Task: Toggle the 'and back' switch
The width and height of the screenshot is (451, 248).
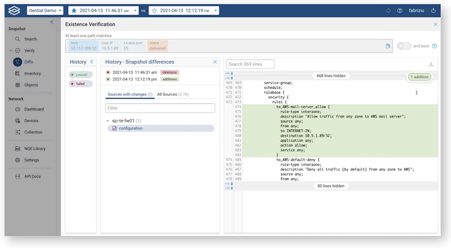Action: 404,46
